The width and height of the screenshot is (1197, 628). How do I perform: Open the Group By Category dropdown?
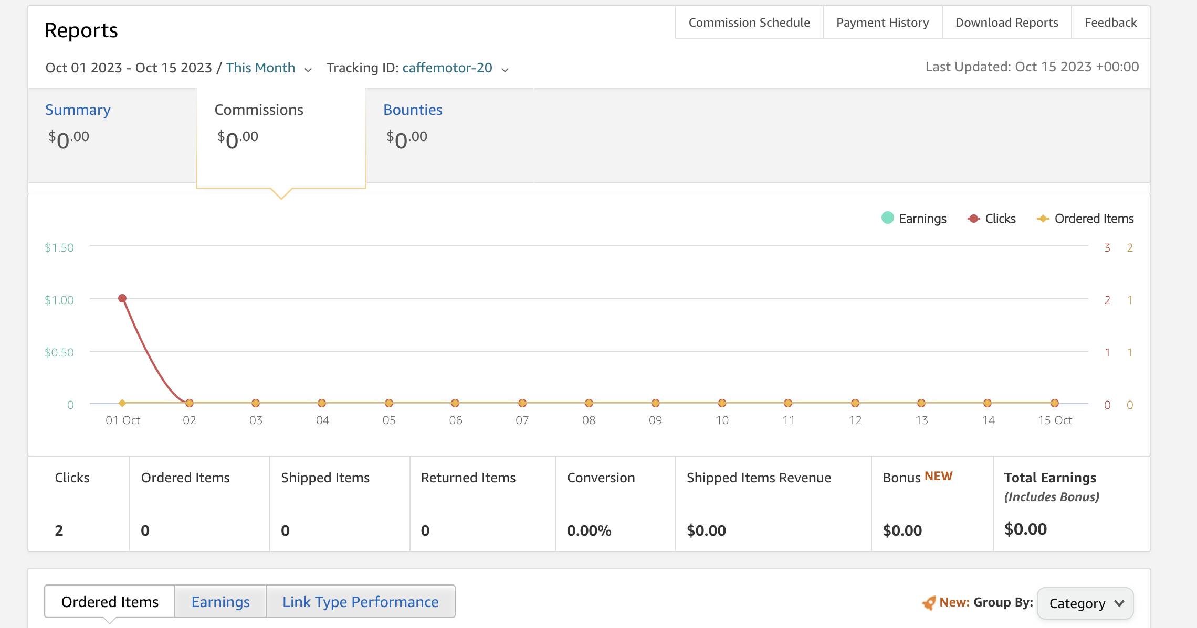point(1085,603)
